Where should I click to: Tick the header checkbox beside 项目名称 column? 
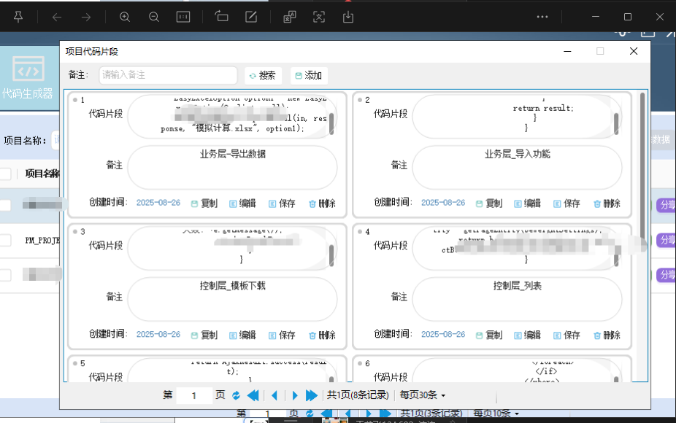[x=5, y=174]
